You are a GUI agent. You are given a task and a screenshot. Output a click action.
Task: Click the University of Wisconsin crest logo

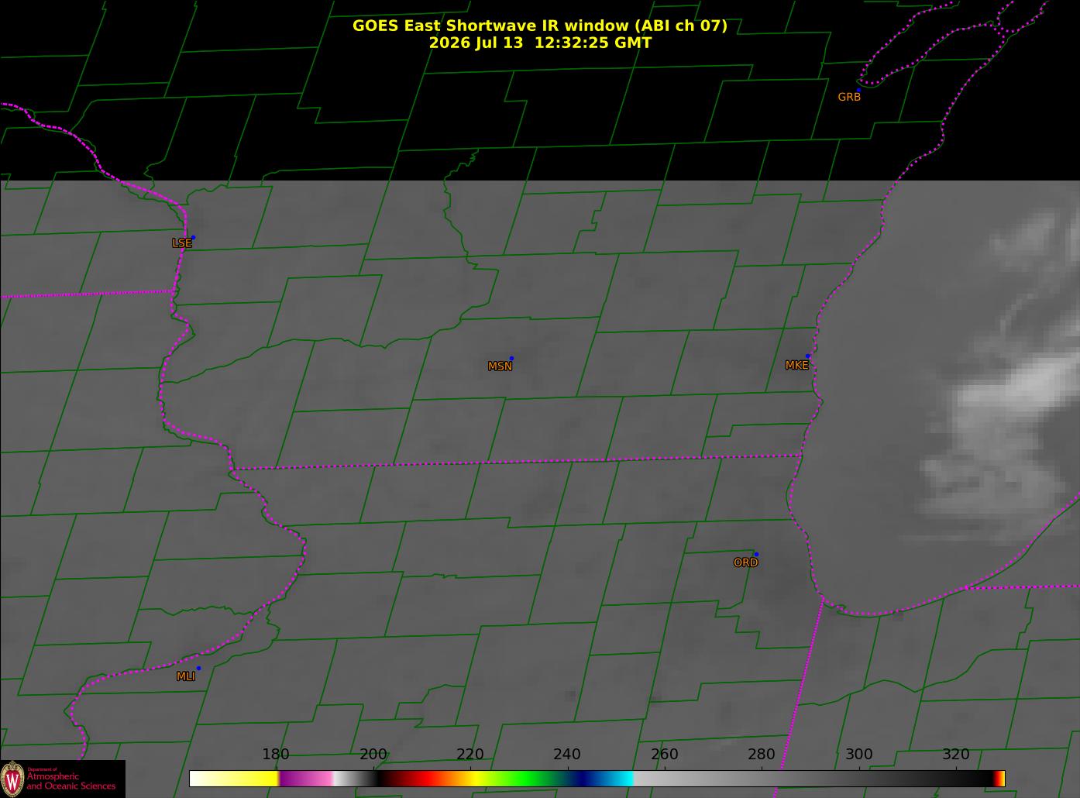click(12, 779)
